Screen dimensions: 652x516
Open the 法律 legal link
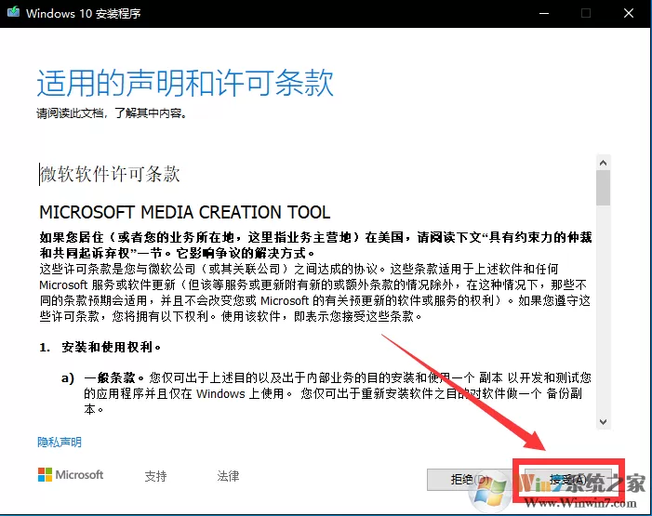coord(228,476)
